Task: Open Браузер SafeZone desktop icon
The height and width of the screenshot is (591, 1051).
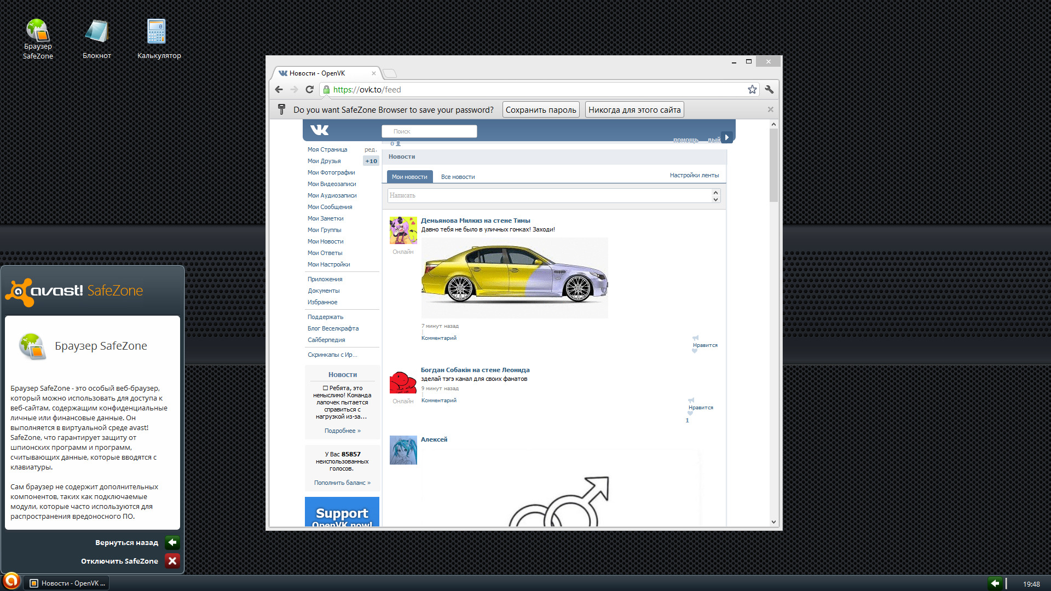Action: point(38,38)
